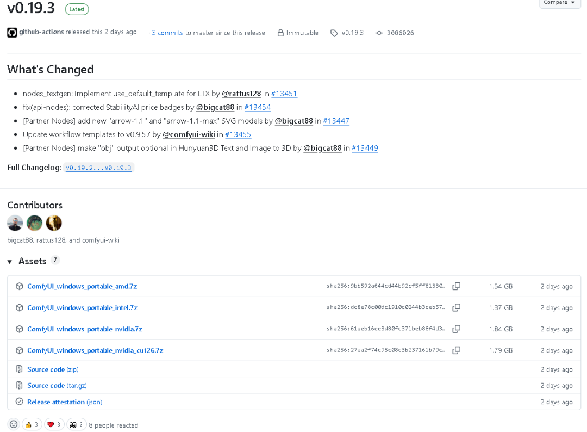587x432 pixels.
Task: Open the first contributor avatar
Action: (15, 223)
